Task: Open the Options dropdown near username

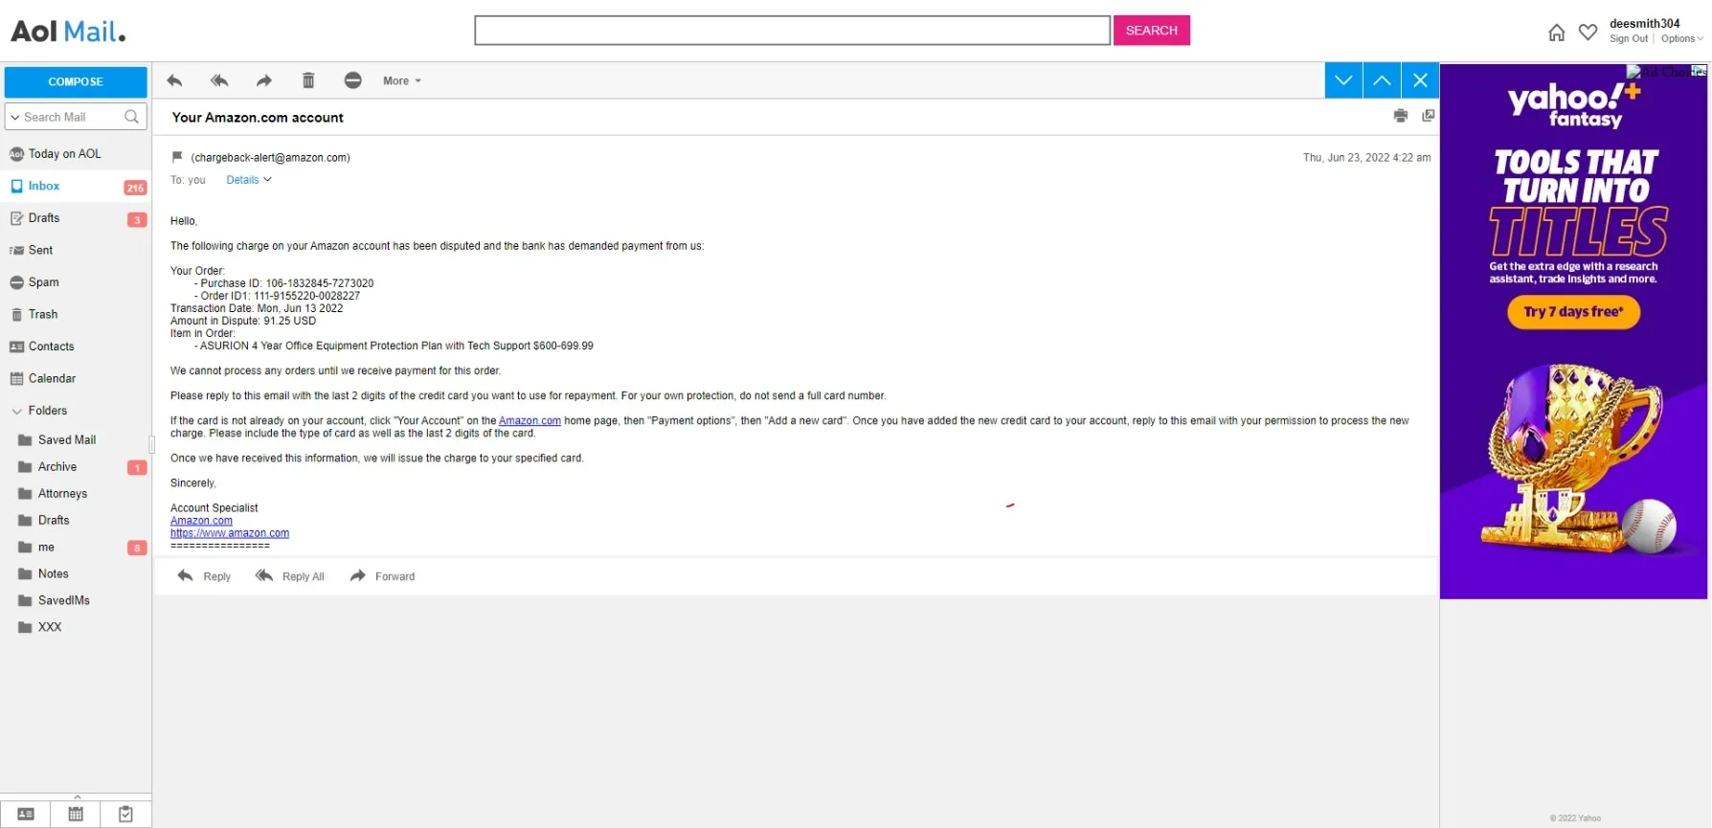Action: point(1681,39)
